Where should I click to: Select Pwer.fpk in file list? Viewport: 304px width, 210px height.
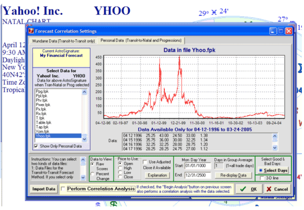[x=58, y=105]
